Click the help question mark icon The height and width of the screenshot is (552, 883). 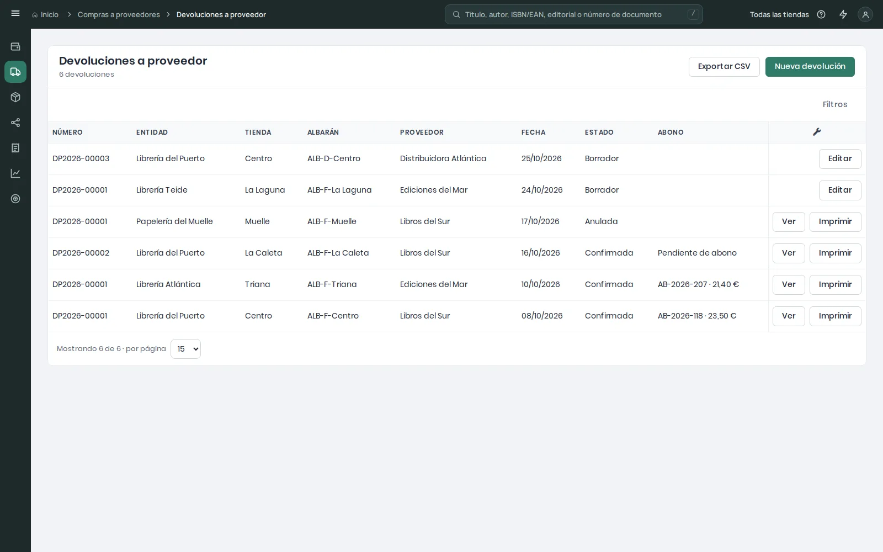pyautogui.click(x=821, y=15)
